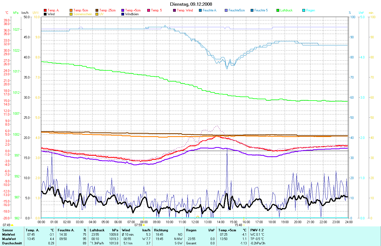The image size is (381, 246).
Task: Select the Feuchte5cm legend label
Action: click(236, 10)
